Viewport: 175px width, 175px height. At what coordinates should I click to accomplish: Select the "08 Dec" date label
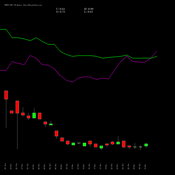56,167
